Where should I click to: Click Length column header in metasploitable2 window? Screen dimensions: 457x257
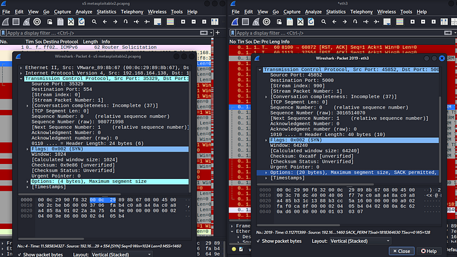coord(90,42)
